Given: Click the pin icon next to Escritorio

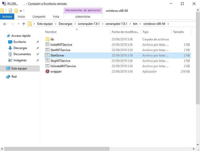Looking at the screenshot, I should click(38, 42).
